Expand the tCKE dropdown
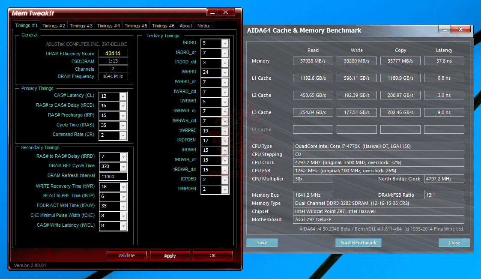Screen dimensions: 481x279 (123, 216)
